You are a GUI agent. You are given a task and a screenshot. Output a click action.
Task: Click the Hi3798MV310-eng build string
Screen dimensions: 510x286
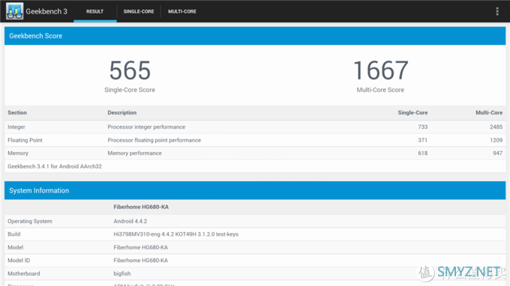pos(175,234)
